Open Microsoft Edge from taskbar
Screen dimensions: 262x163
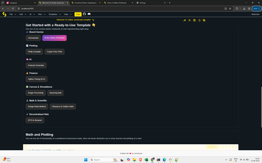[164, 160]
